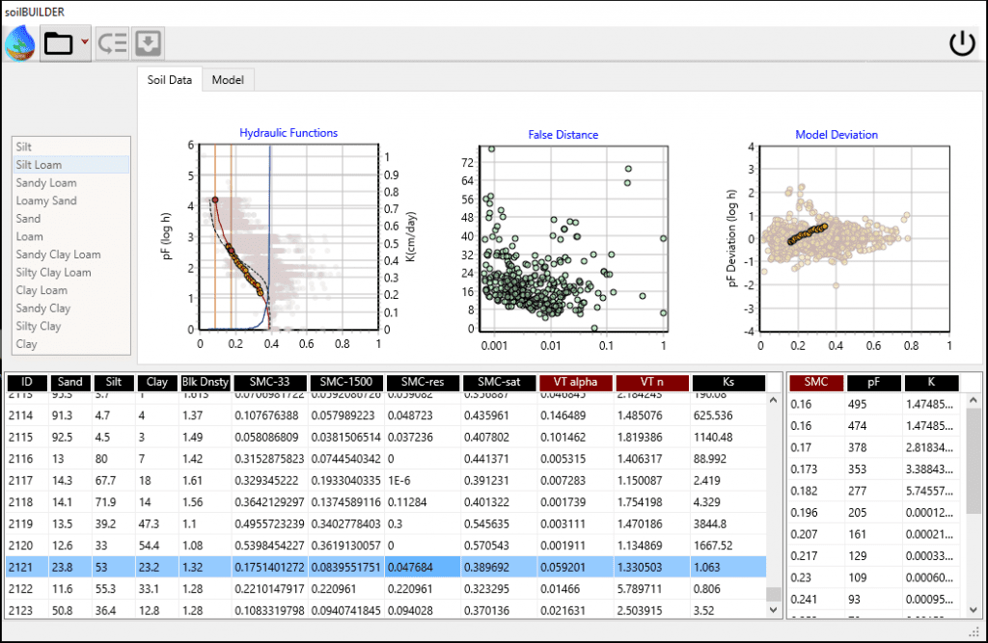This screenshot has height=643, width=988.
Task: Sort table by Silt column header
Action: (x=114, y=383)
